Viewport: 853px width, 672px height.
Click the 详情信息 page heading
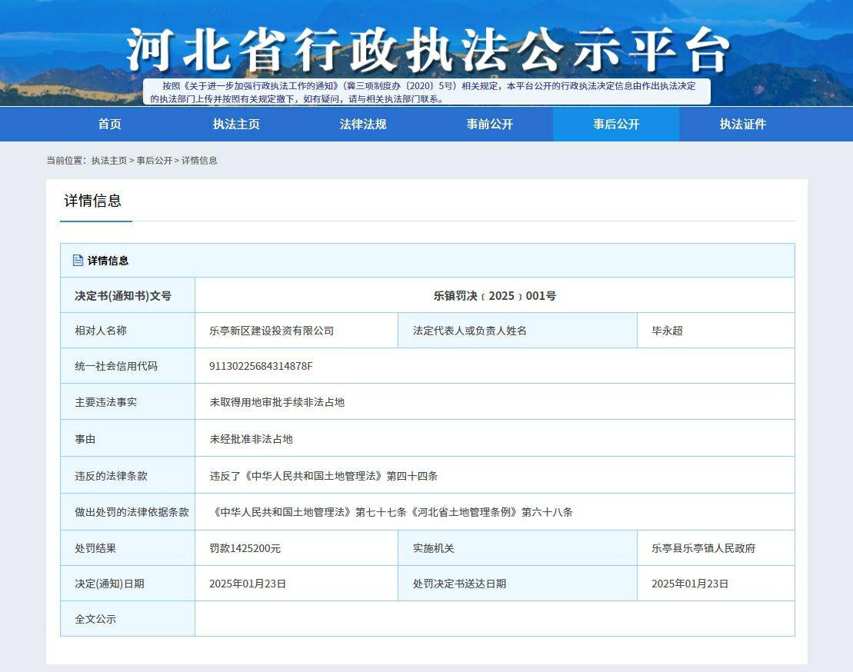click(x=92, y=201)
